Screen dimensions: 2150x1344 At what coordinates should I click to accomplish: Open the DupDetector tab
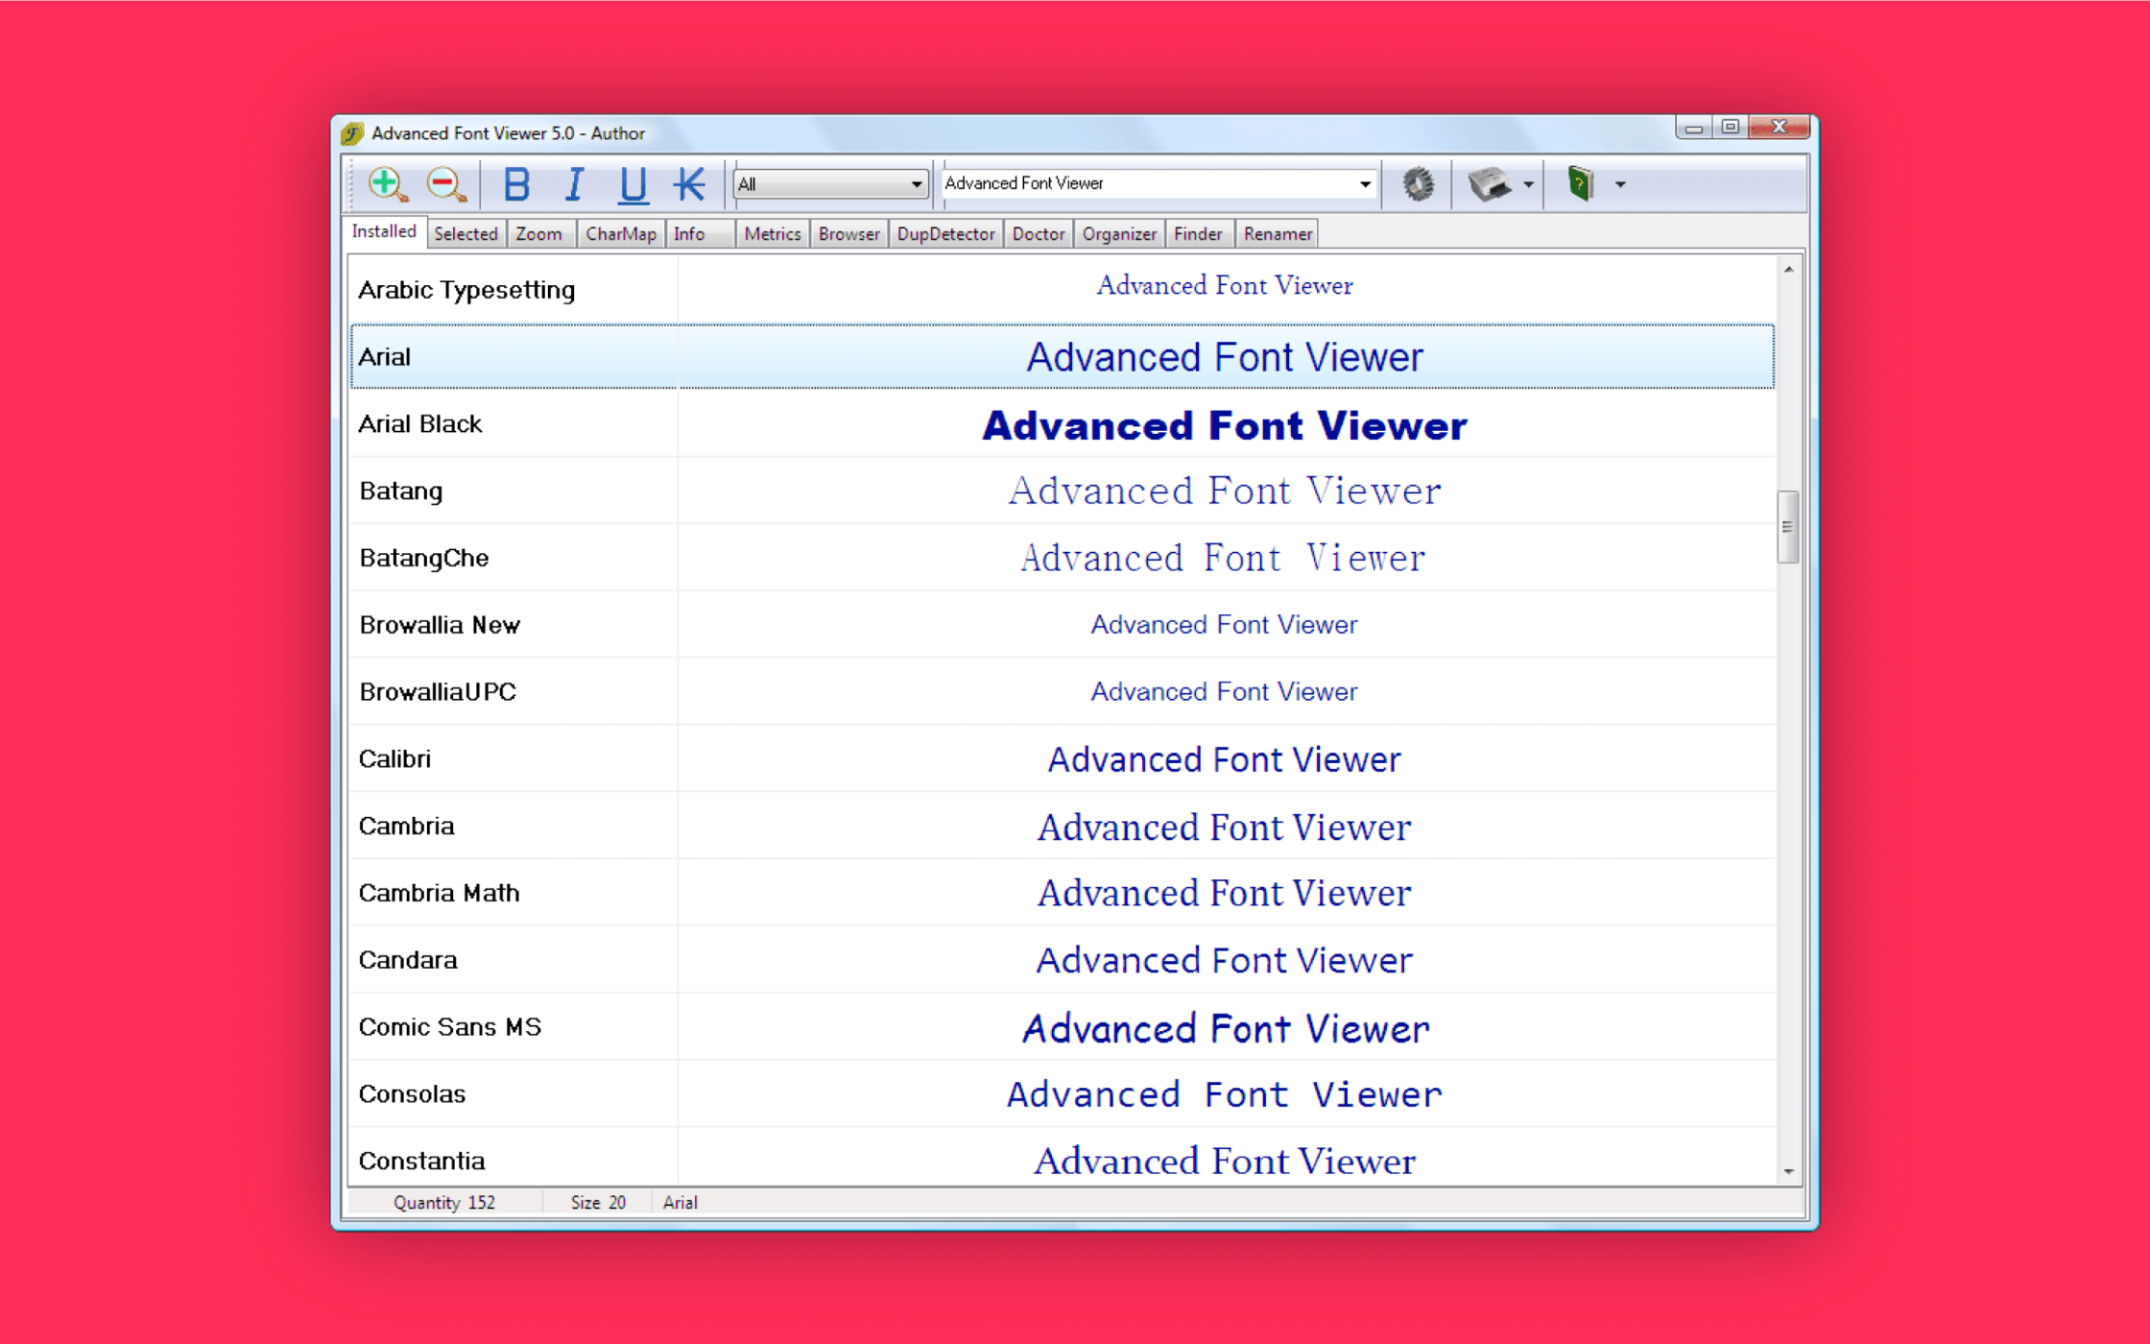(944, 234)
